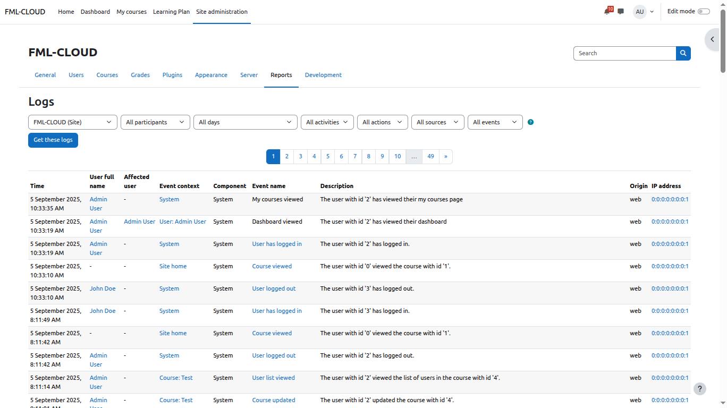727x408 pixels.
Task: Open the All sources dropdown
Action: (x=438, y=122)
